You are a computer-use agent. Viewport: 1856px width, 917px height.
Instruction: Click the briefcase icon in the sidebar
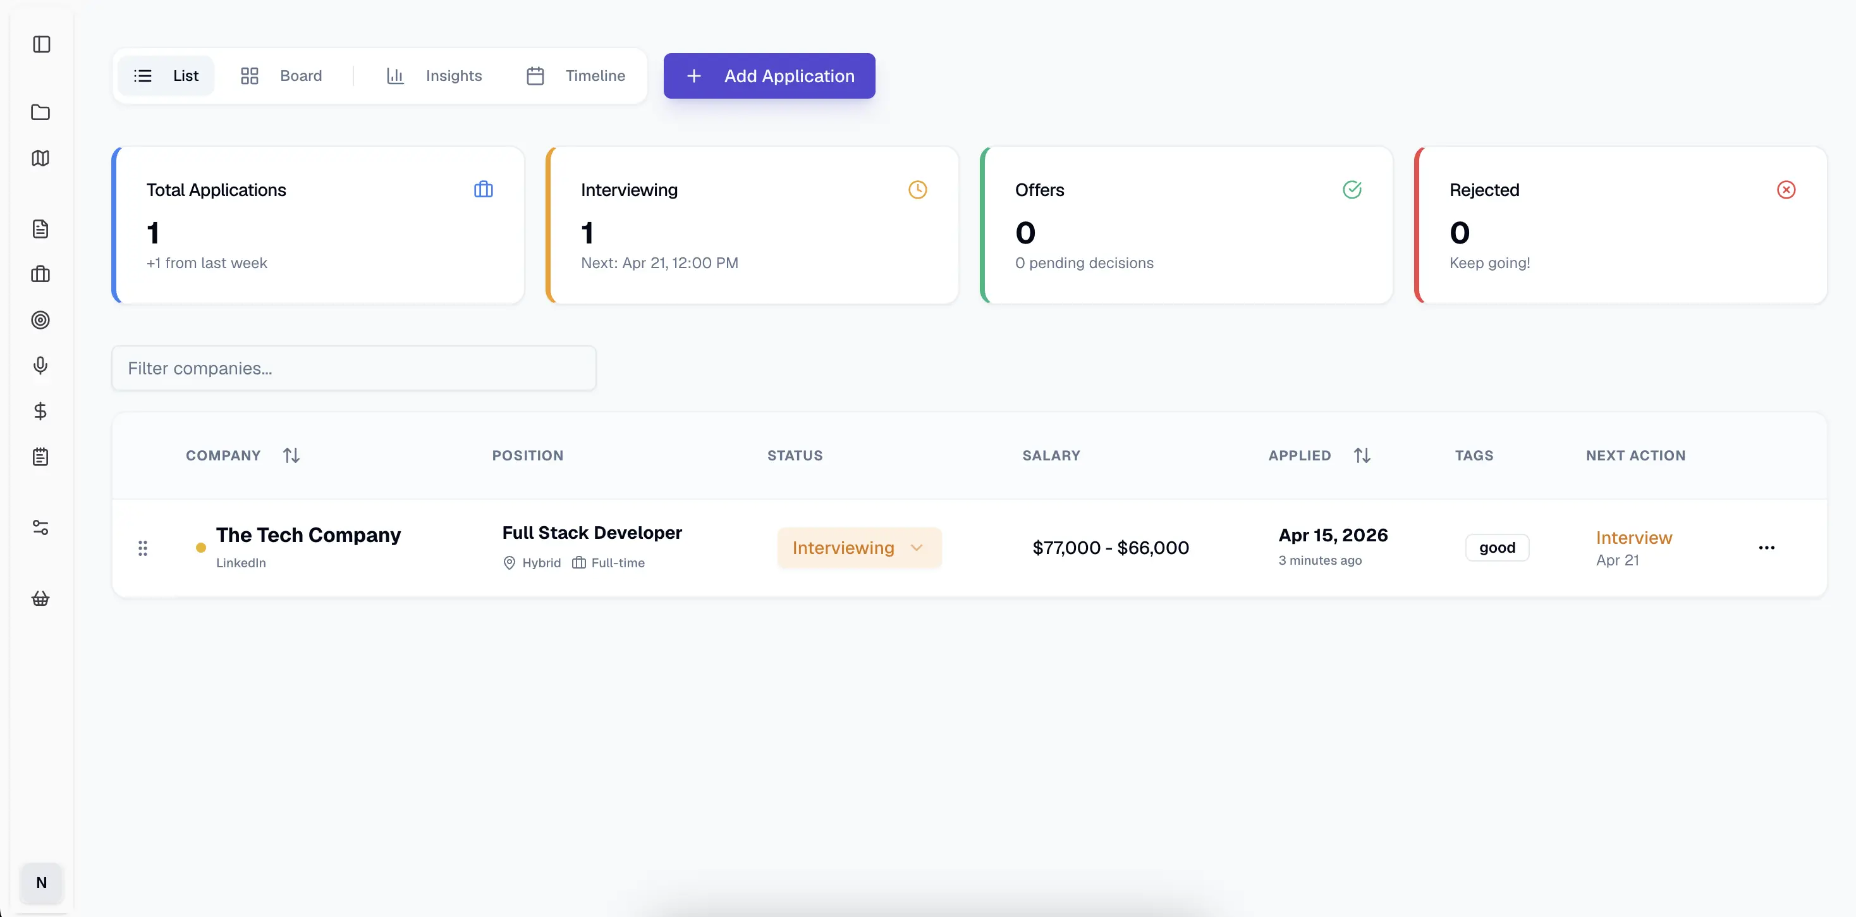click(41, 274)
